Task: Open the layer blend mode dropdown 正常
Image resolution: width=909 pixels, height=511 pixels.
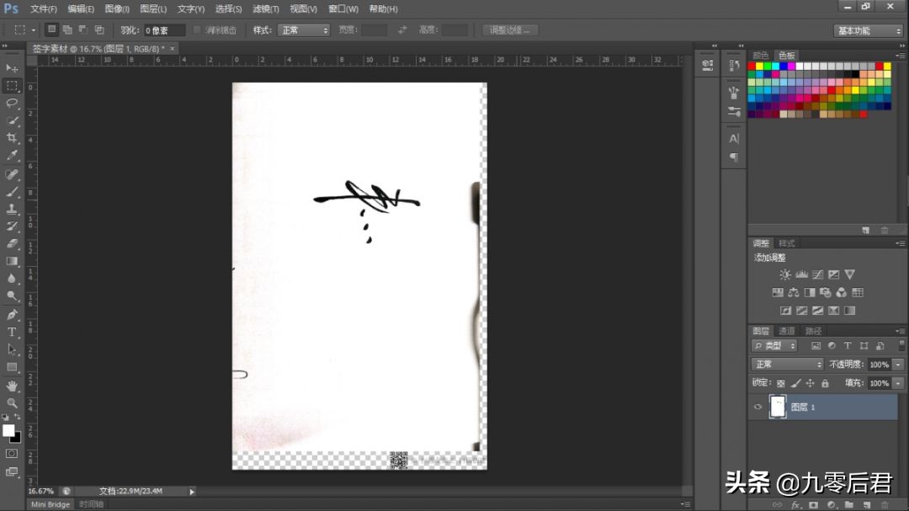Action: 787,365
